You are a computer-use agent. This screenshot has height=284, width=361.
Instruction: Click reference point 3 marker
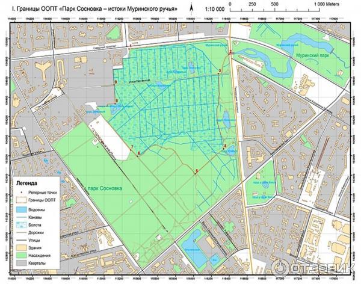[220, 70]
